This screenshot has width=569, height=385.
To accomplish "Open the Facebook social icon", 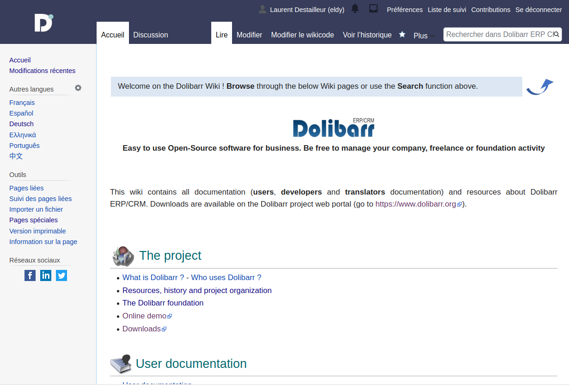I will (30, 275).
